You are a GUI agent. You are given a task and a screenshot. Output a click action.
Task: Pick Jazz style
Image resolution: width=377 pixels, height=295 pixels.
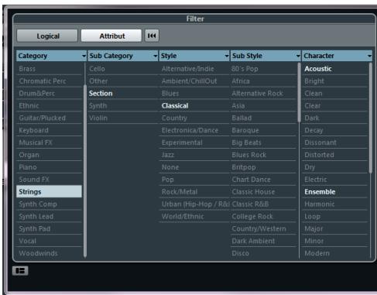(x=194, y=155)
